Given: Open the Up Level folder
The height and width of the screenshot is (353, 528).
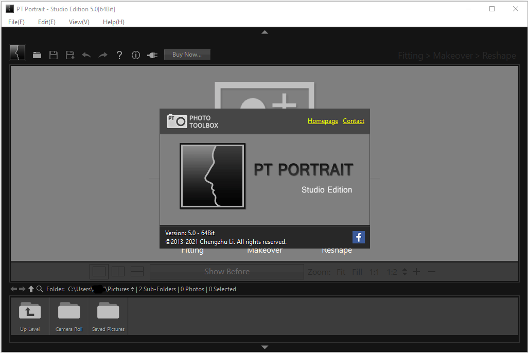Looking at the screenshot, I should (30, 316).
